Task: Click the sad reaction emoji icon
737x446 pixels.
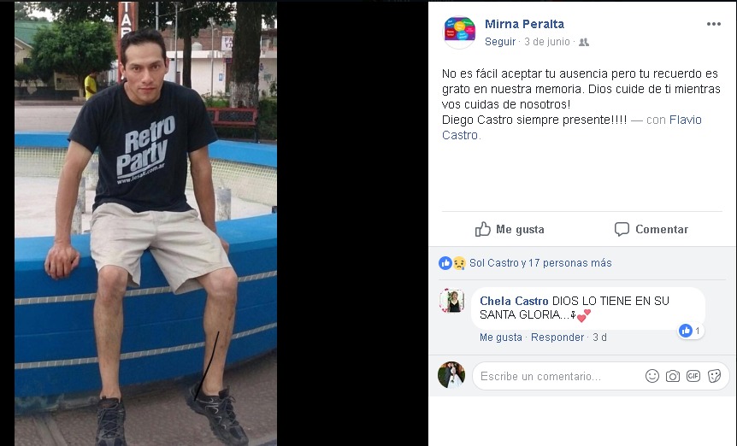Action: click(459, 263)
